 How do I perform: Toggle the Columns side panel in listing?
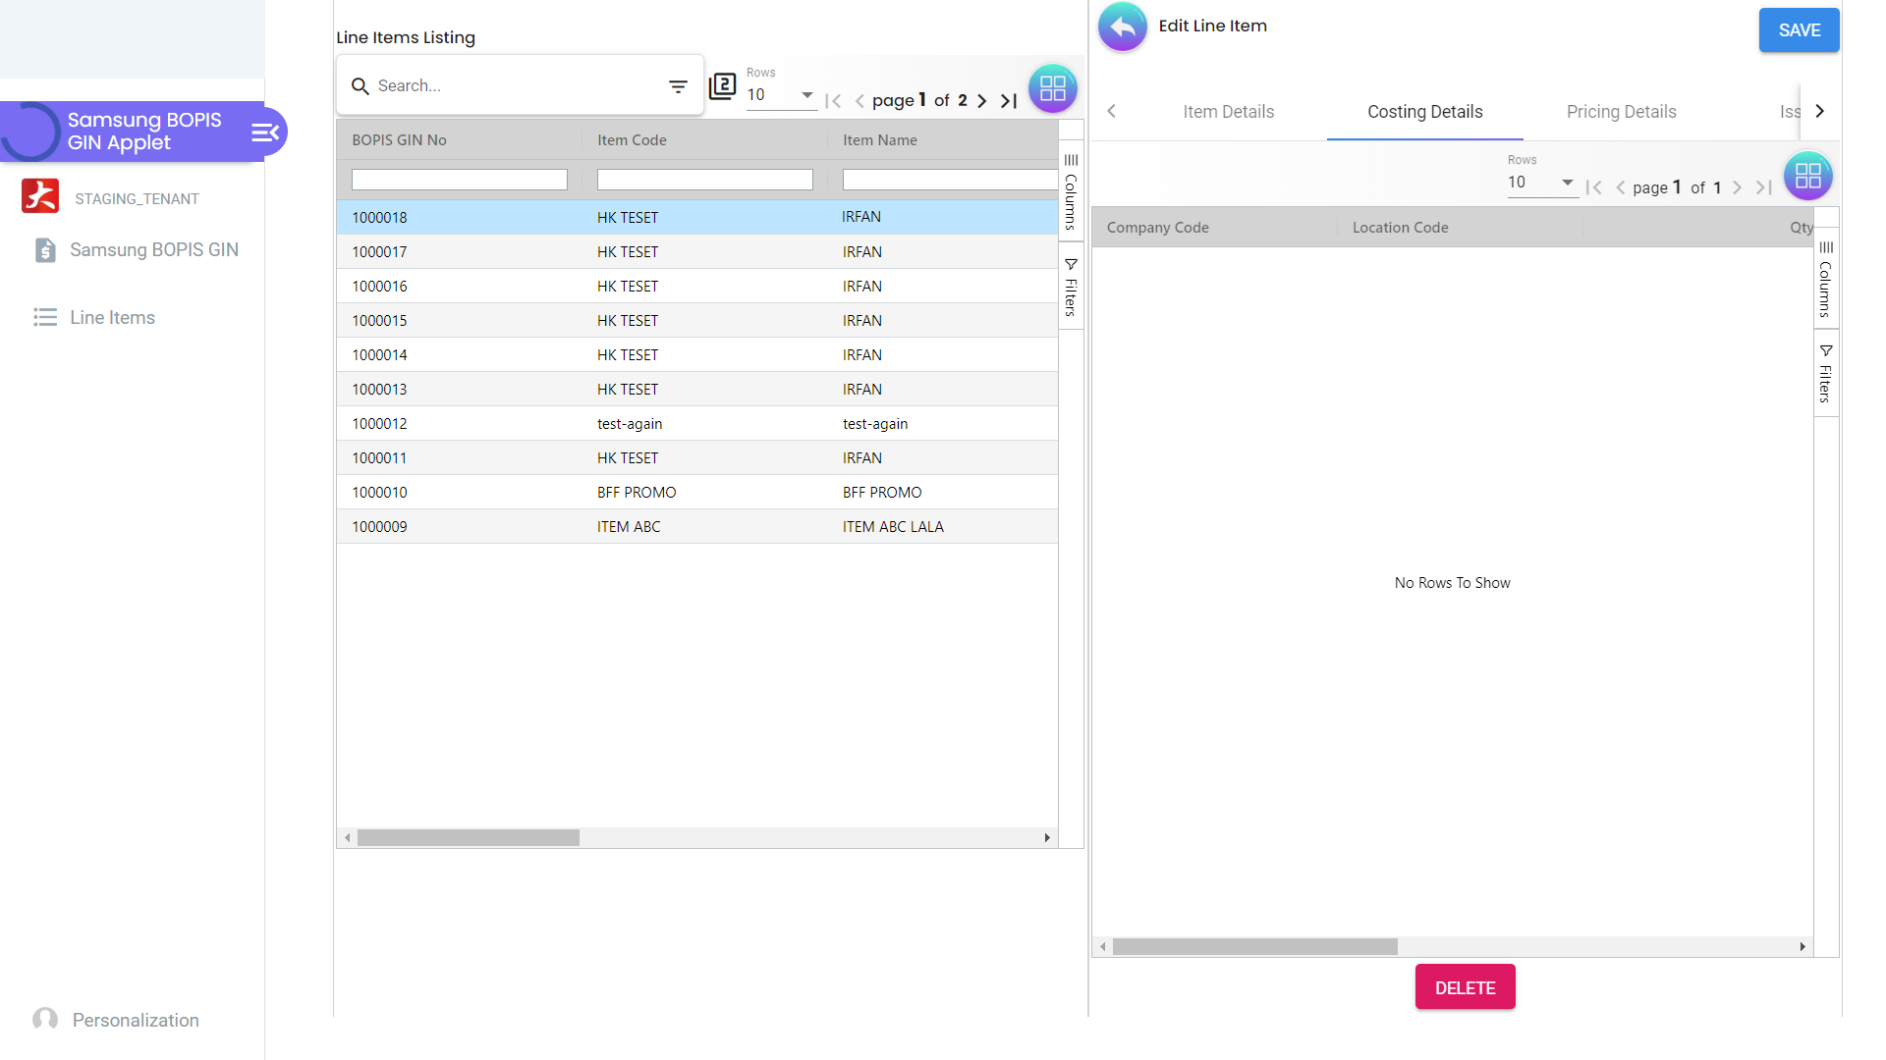click(x=1071, y=191)
